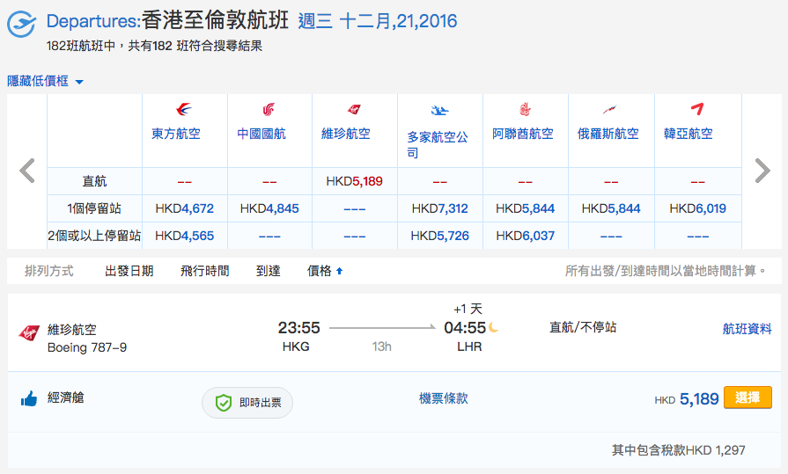Screen dimensions: 788x474
Task: Open the 機票條款 ticket terms link
Action: point(443,398)
